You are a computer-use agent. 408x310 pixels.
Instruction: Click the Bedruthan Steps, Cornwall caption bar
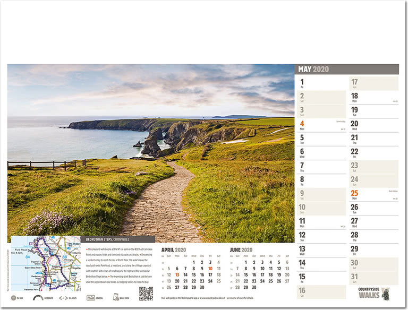coord(118,239)
